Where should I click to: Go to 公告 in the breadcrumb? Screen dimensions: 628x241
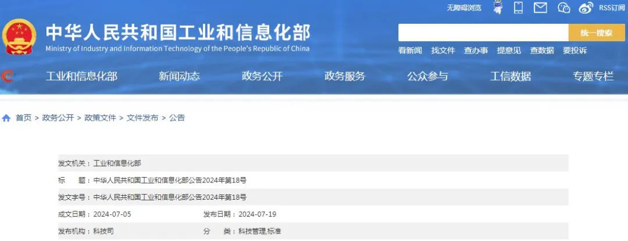click(x=177, y=118)
